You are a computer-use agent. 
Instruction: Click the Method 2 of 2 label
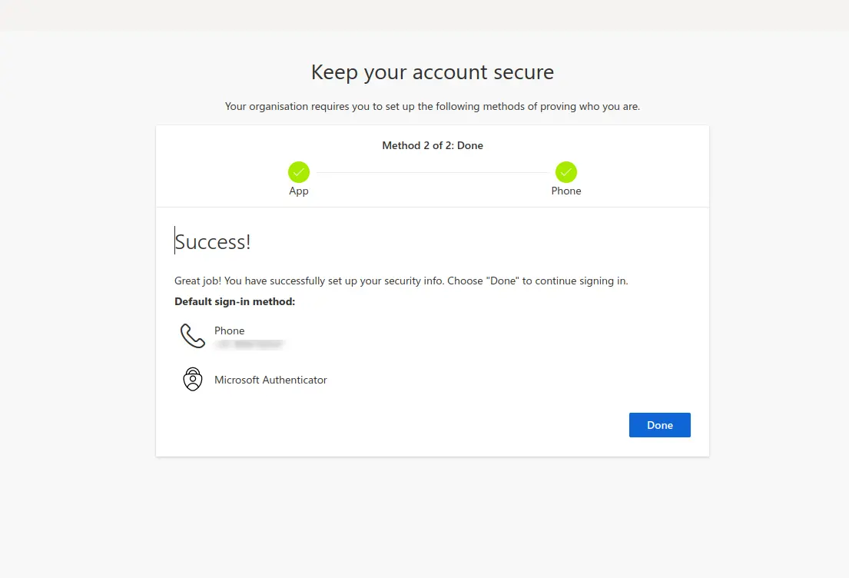pos(432,145)
